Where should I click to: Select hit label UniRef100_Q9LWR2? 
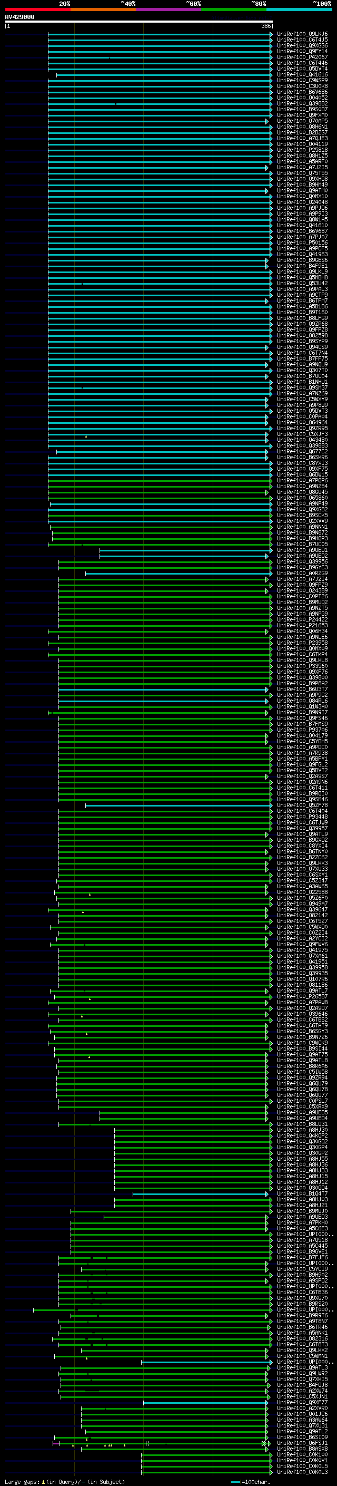302,1373
